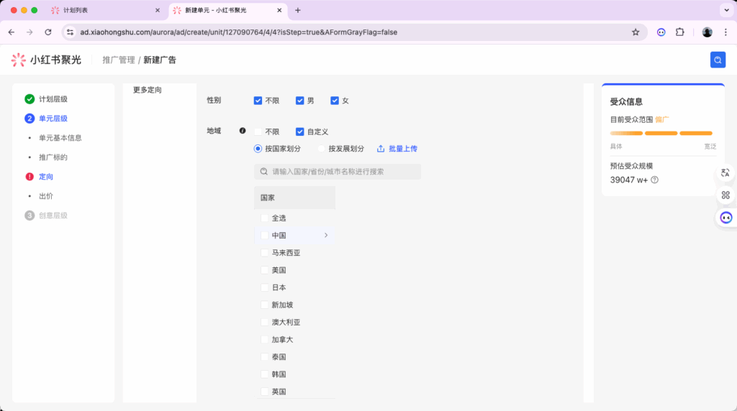The image size is (737, 411).
Task: Click the audience range progress bar
Action: tap(661, 133)
